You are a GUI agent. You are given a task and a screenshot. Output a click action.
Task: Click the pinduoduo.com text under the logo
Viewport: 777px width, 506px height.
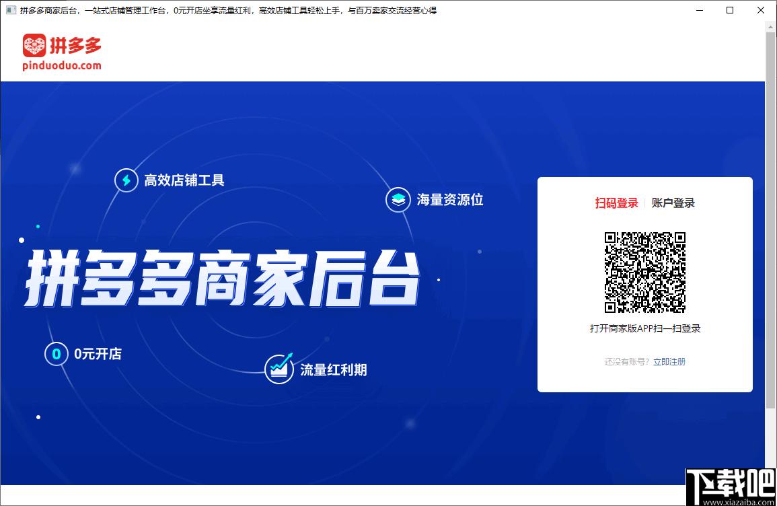coord(62,65)
